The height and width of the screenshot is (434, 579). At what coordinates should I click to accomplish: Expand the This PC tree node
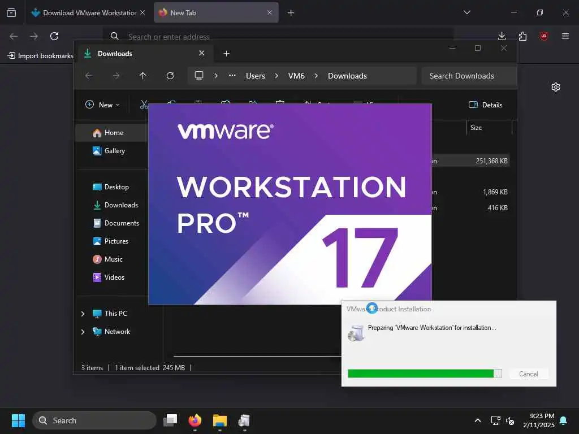coord(83,314)
